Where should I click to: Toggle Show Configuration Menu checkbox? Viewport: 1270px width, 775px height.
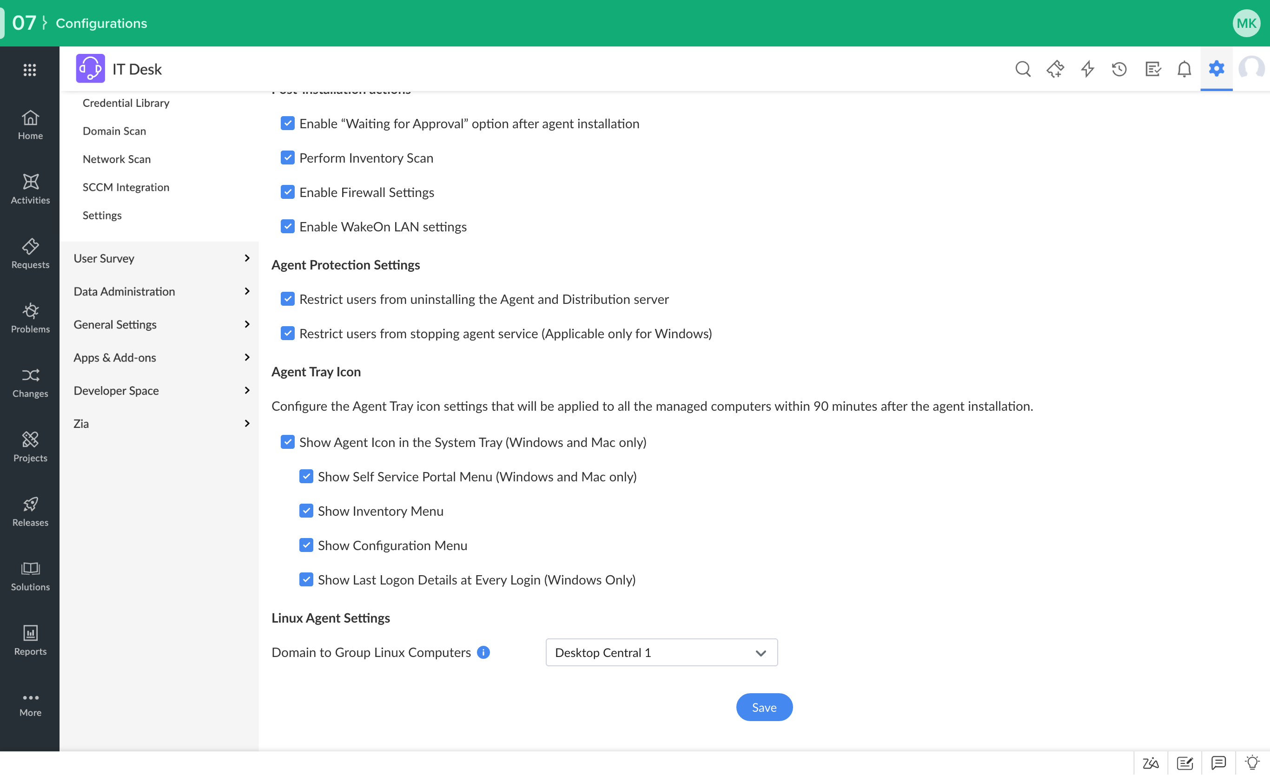pos(306,545)
